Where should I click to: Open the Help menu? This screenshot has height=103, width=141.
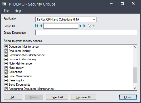(x=18, y=11)
